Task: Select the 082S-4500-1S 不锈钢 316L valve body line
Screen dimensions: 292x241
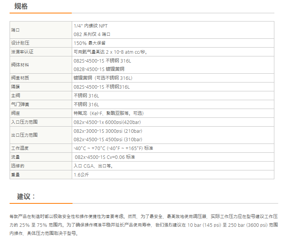Action: point(102,61)
